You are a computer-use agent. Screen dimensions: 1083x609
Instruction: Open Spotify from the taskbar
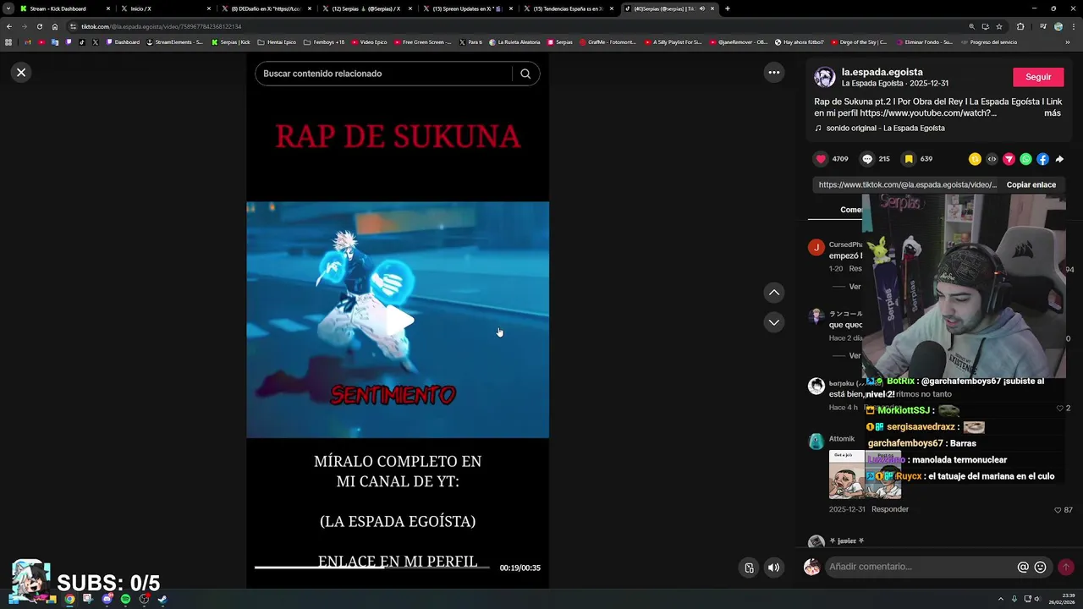(125, 599)
